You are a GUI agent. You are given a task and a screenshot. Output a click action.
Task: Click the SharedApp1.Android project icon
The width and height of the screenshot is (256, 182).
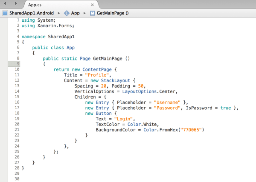[5, 13]
